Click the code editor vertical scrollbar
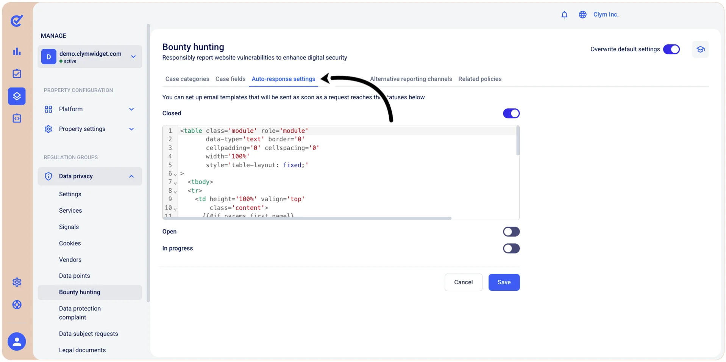726x362 pixels. pyautogui.click(x=518, y=141)
